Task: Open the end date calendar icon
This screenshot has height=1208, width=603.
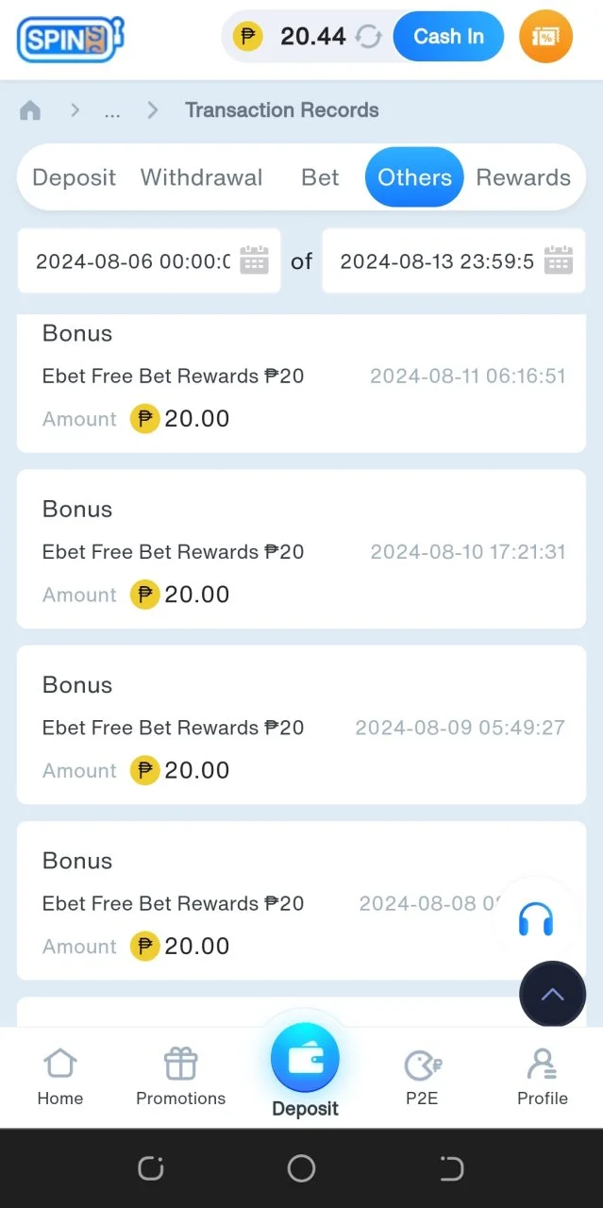Action: pos(559,260)
